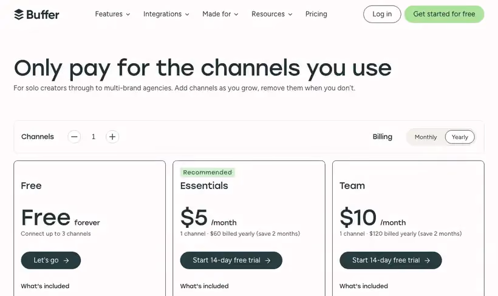Viewport: 498px width, 296px height.
Task: Open the Made for dropdown
Action: 220,14
